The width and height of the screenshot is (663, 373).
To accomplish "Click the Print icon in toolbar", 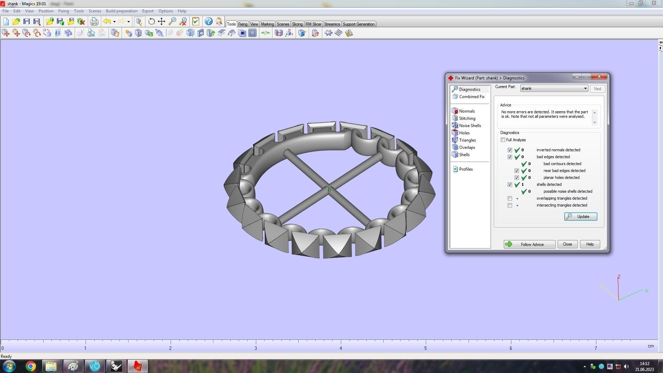I will tap(94, 21).
